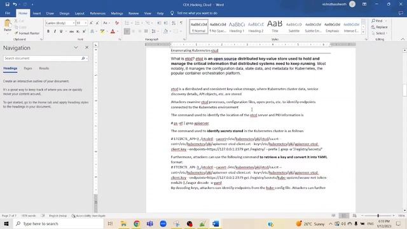Click the Numbering list icon
The height and width of the screenshot is (229, 407).
pyautogui.click(x=137, y=23)
